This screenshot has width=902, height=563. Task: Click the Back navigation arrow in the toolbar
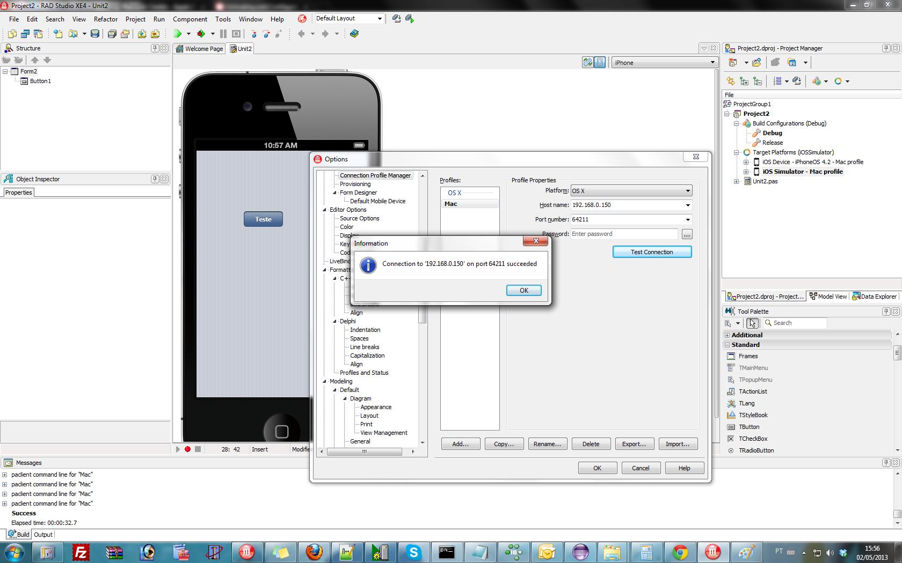pos(301,34)
